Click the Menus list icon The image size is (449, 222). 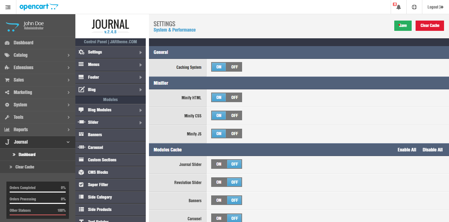click(81, 65)
